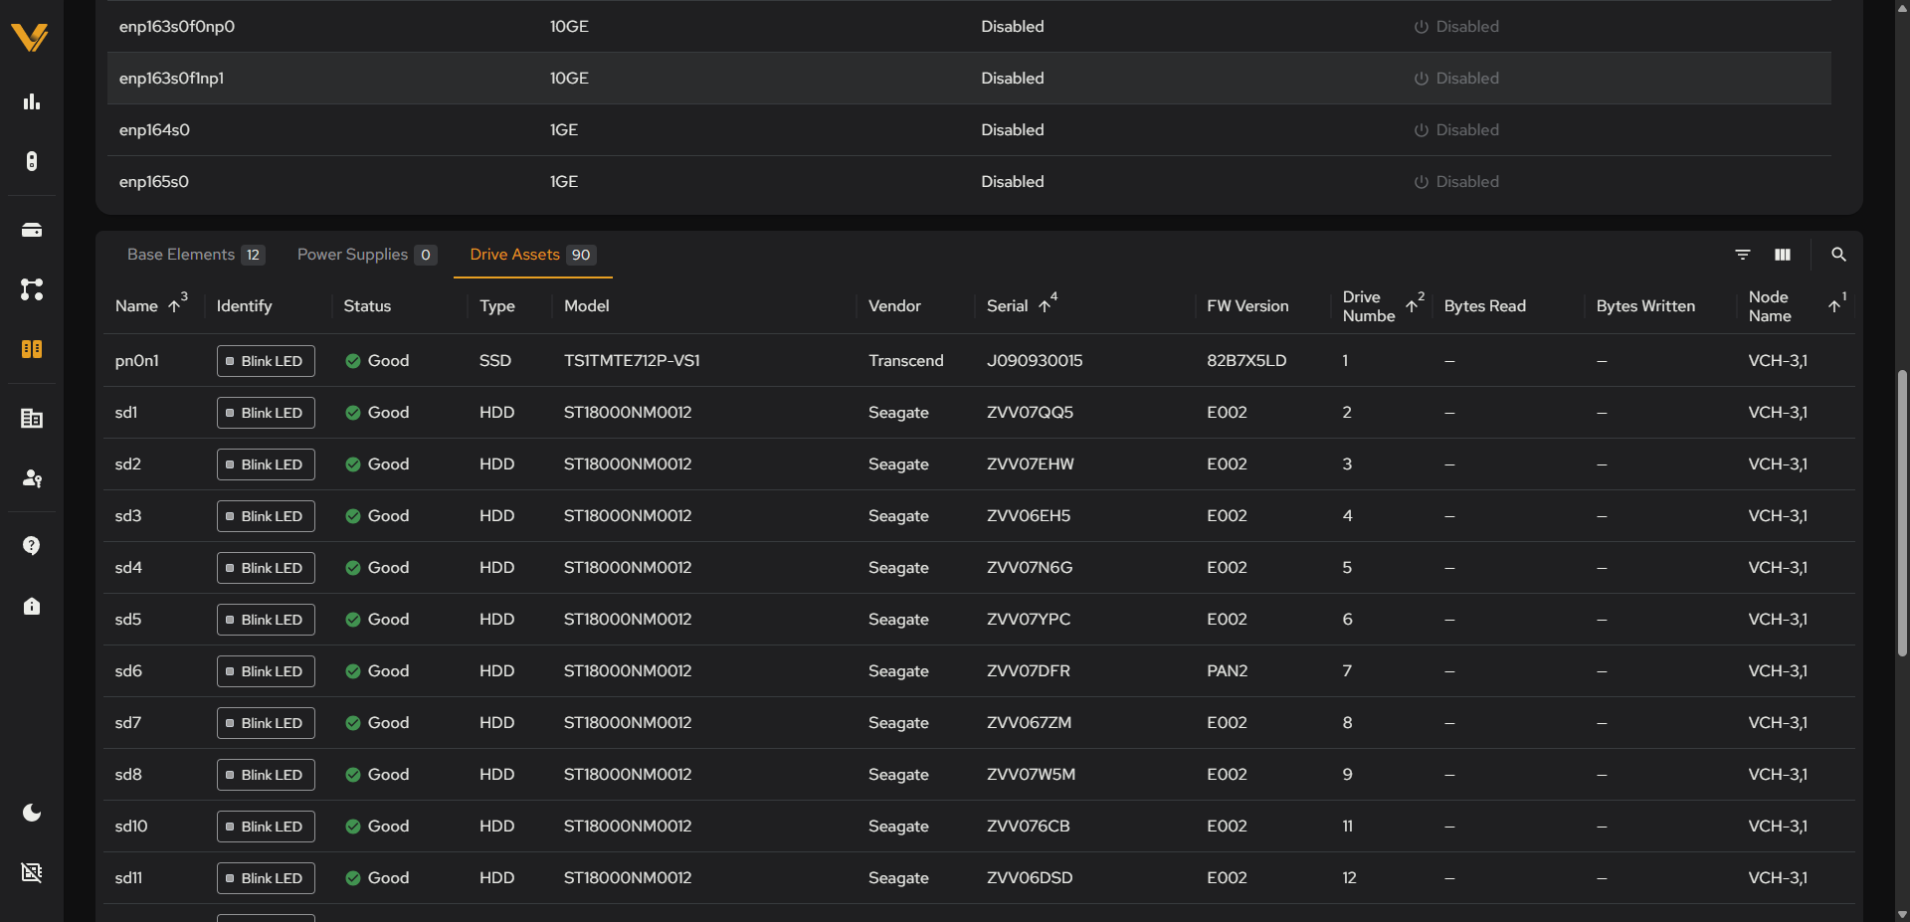Switch to Power Supplies tab

366,255
